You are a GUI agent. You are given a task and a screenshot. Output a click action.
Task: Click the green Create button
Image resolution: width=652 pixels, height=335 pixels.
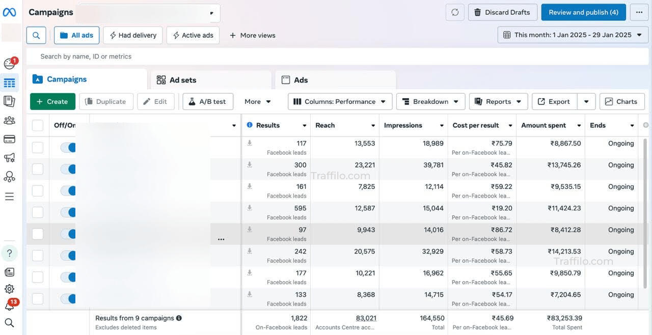[52, 101]
